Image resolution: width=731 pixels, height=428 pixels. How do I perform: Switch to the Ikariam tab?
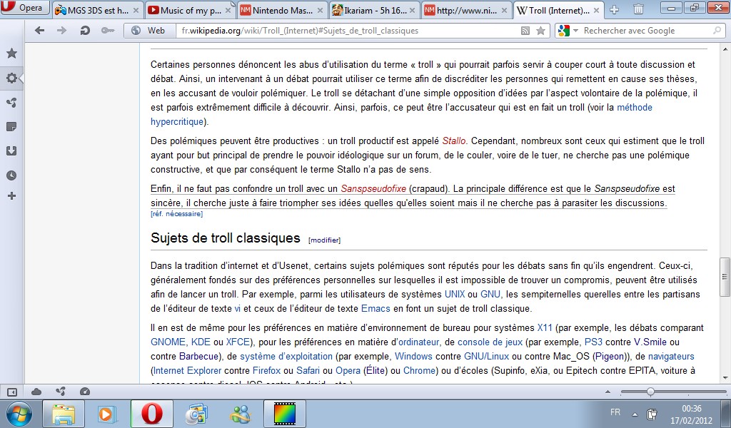pos(374,10)
